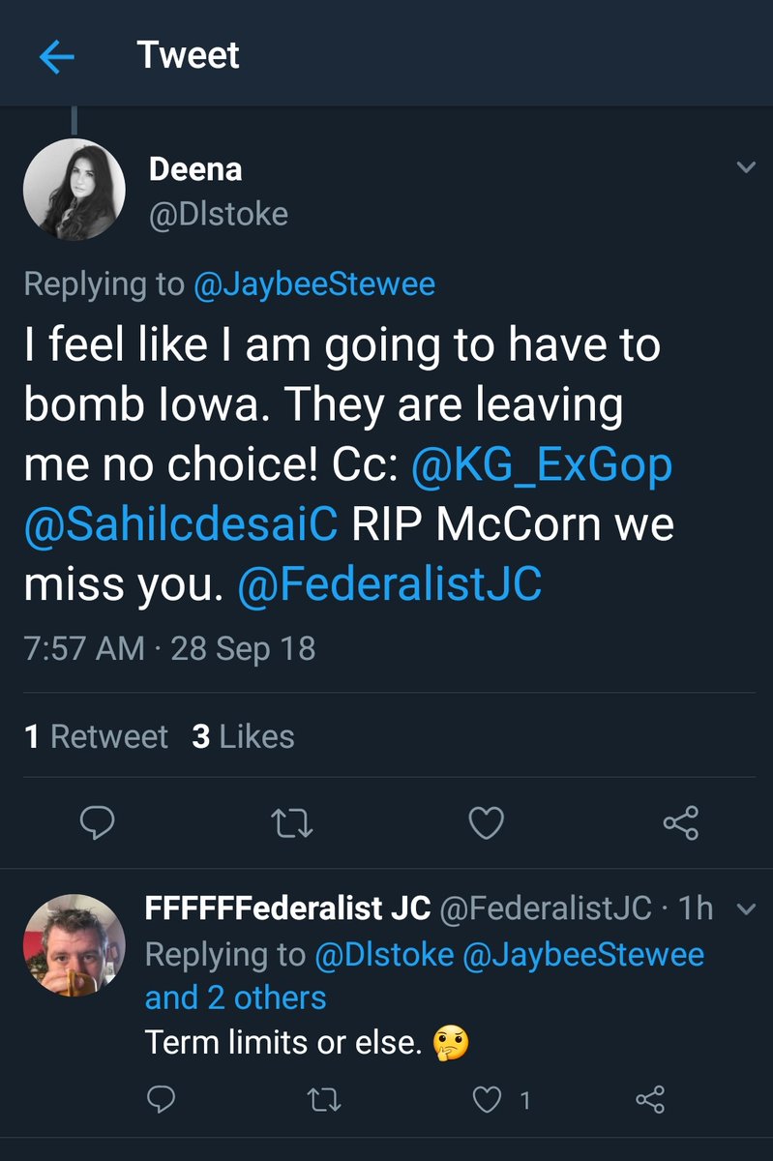
Task: View the 1 Retweet list
Action: coord(96,737)
